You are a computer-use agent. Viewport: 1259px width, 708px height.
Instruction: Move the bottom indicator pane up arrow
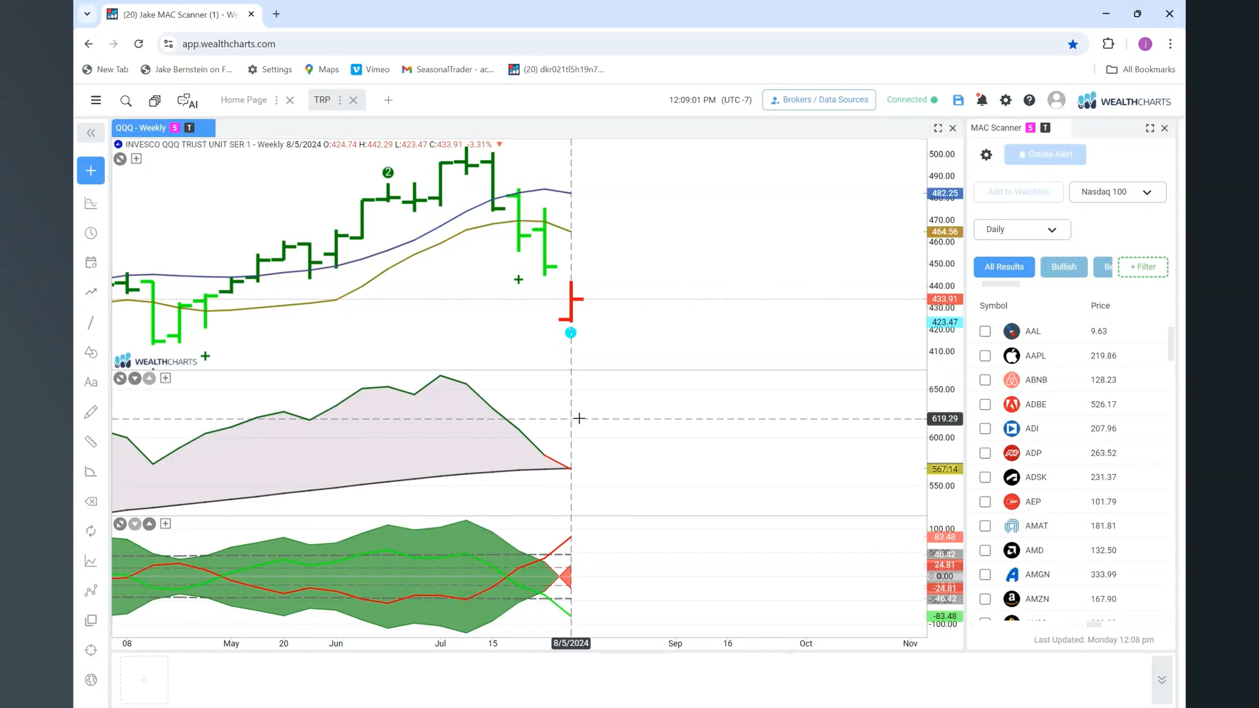click(x=150, y=524)
